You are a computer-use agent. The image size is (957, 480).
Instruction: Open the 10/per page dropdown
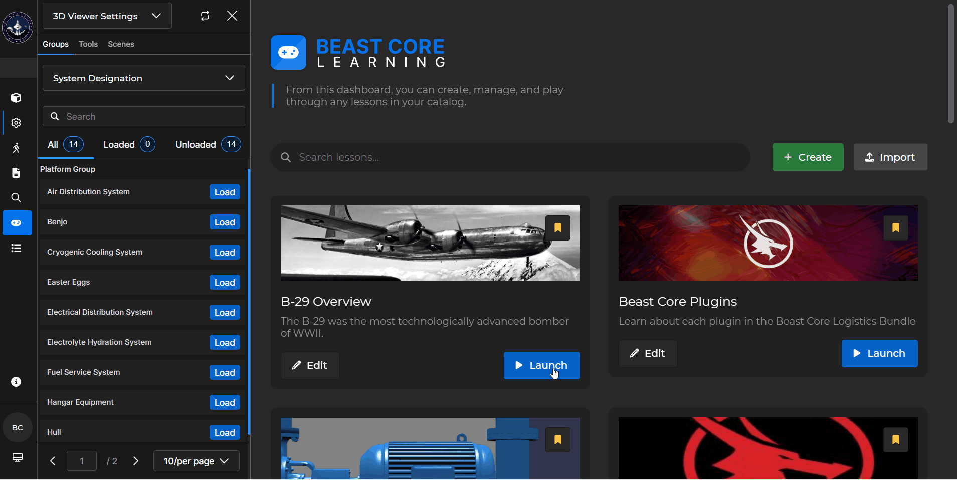coord(197,461)
